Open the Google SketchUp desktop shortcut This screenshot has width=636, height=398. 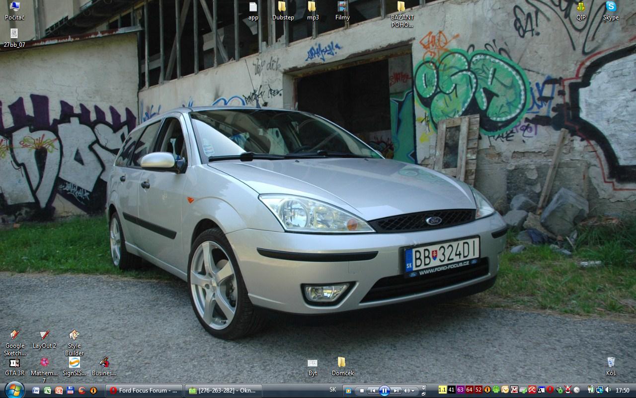15,336
